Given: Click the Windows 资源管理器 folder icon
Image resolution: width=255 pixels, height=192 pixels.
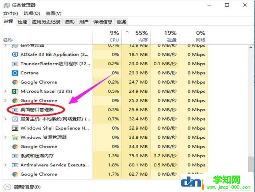Looking at the screenshot, I should [15, 138].
